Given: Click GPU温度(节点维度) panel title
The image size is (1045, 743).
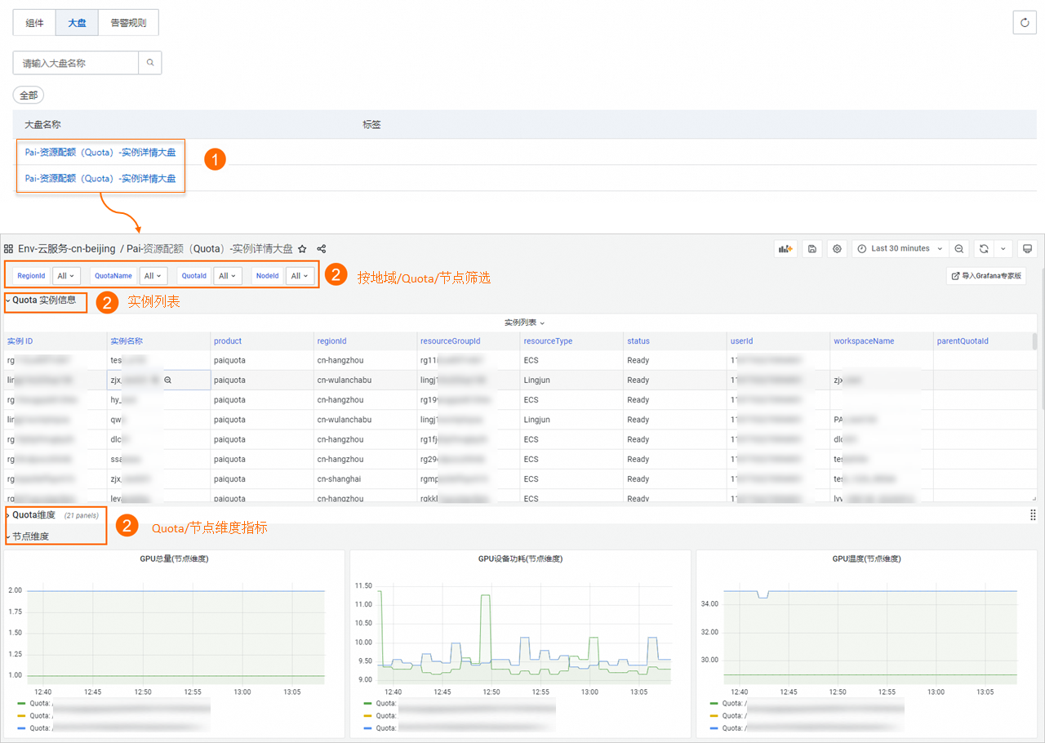Looking at the screenshot, I should pos(866,559).
